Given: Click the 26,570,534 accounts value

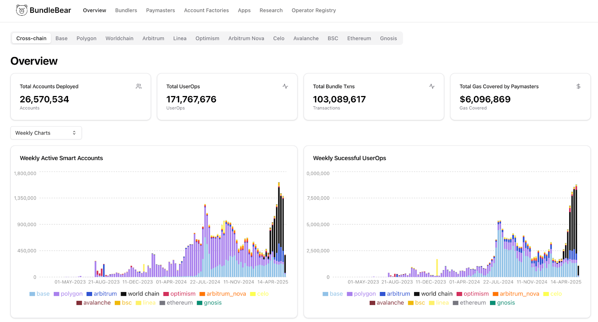Looking at the screenshot, I should [x=44, y=99].
